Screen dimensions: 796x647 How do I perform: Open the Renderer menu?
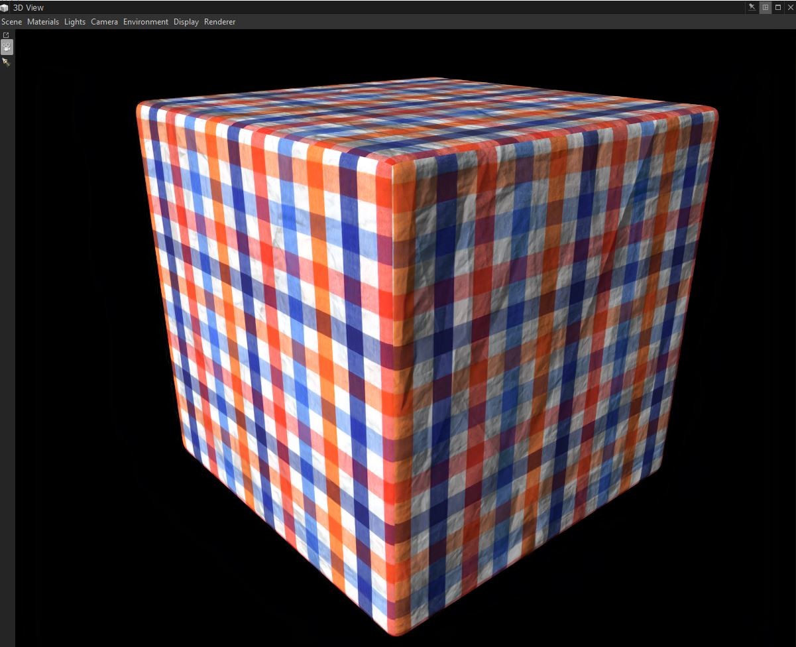point(219,21)
